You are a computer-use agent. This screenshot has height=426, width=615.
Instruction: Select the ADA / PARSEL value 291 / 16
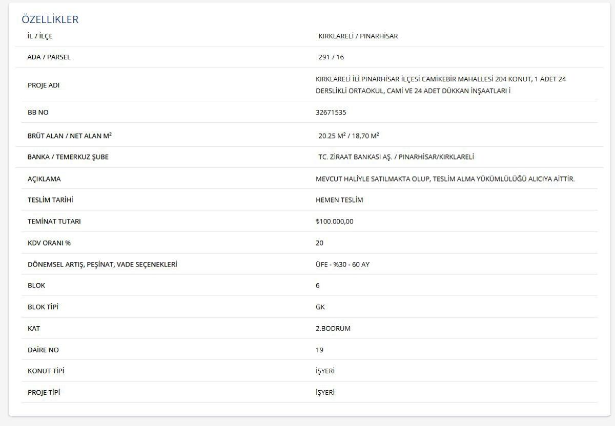[x=331, y=57]
